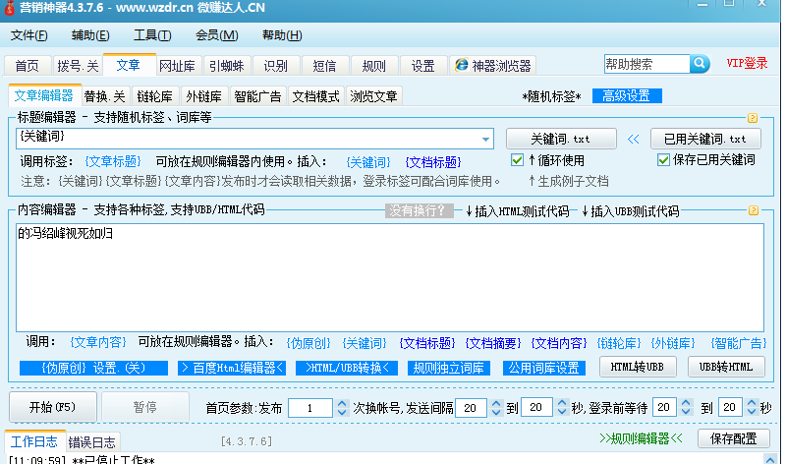Open the 工具(T) menu
Screen dimensions: 786x464
[x=152, y=36]
